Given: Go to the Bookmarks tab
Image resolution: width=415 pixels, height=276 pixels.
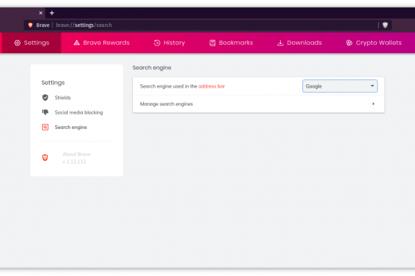Looking at the screenshot, I should (x=231, y=43).
